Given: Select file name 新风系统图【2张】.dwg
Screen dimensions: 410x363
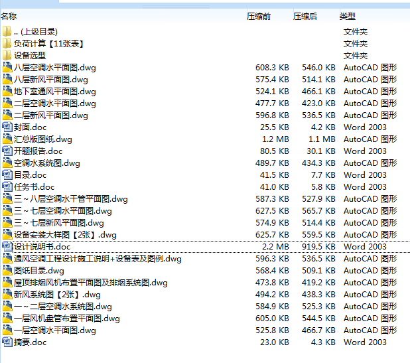Looking at the screenshot, I should pyautogui.click(x=57, y=295).
